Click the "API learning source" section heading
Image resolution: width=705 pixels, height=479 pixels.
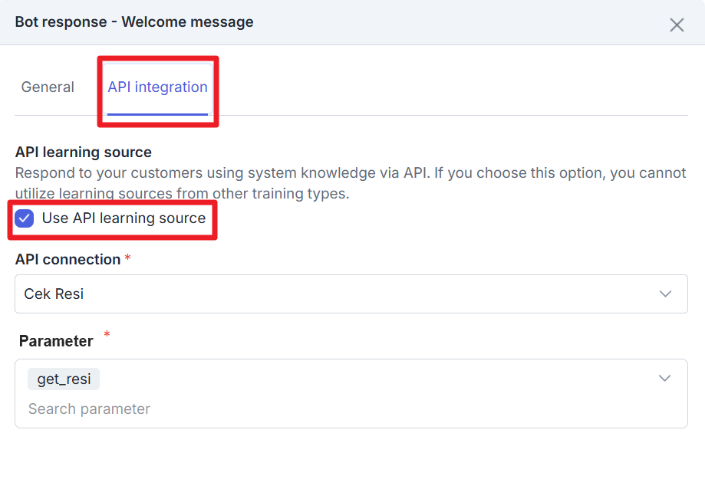pos(84,153)
